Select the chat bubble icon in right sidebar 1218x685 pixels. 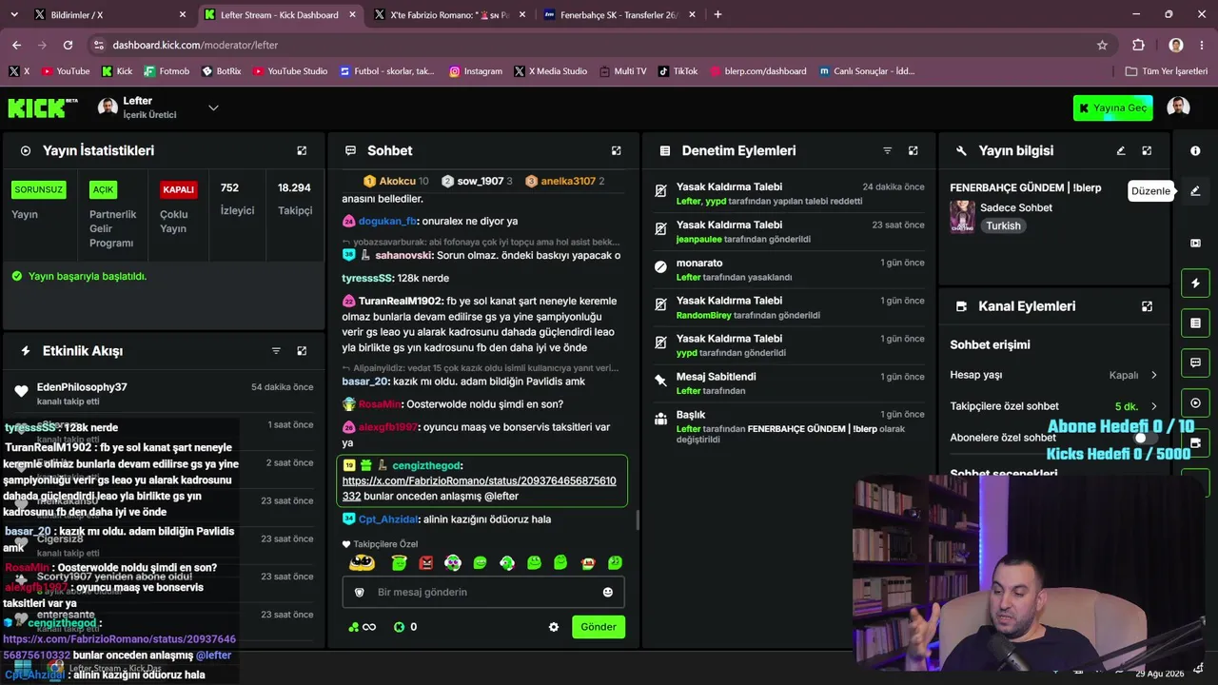1195,362
